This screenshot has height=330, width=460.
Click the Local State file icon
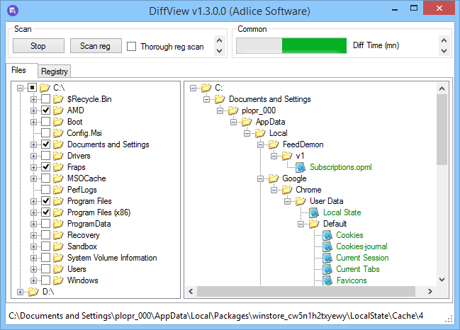pos(314,212)
